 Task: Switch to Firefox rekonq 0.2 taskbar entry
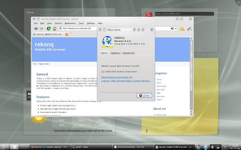pos(50,147)
